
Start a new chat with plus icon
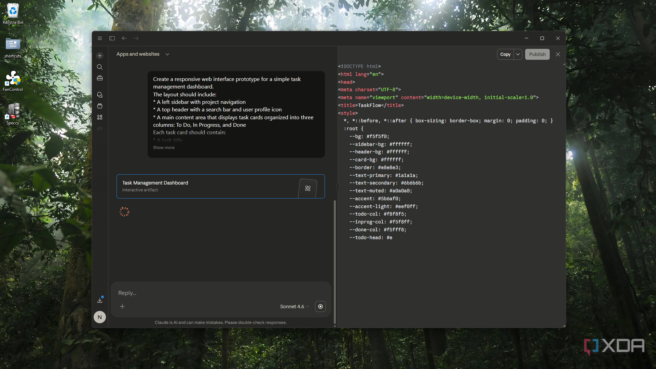point(100,56)
